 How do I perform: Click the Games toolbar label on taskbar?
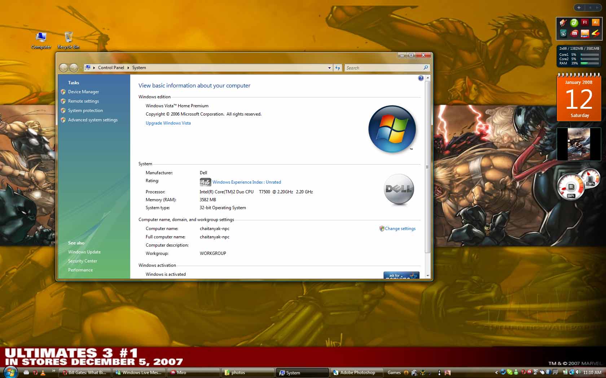pyautogui.click(x=394, y=373)
